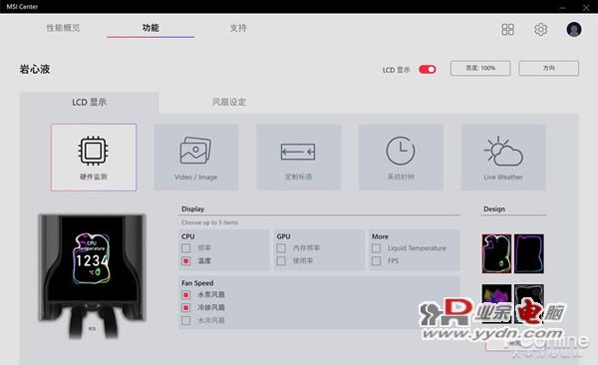Open settings with the gear icon
This screenshot has width=598, height=365.
(x=540, y=29)
